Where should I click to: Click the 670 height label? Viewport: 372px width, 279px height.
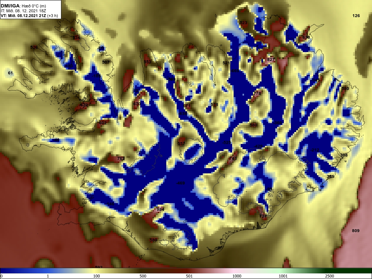tap(137, 104)
